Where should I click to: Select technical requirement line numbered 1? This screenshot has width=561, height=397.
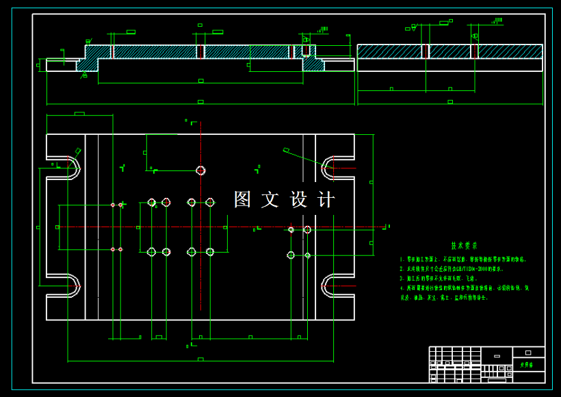[x=463, y=259]
